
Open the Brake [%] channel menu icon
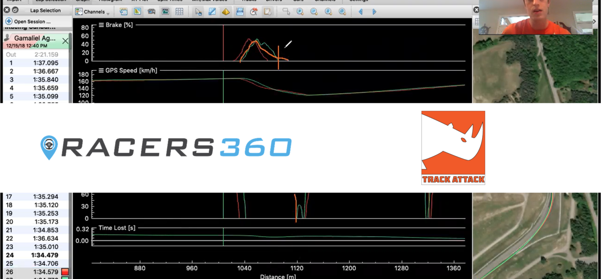[x=101, y=25]
